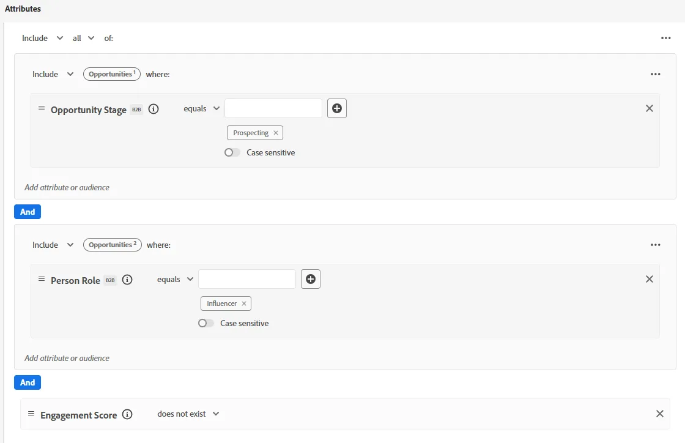Screen dimensions: 685x443
Task: Add attribute or audience to Opportunities 2
Action: click(67, 358)
